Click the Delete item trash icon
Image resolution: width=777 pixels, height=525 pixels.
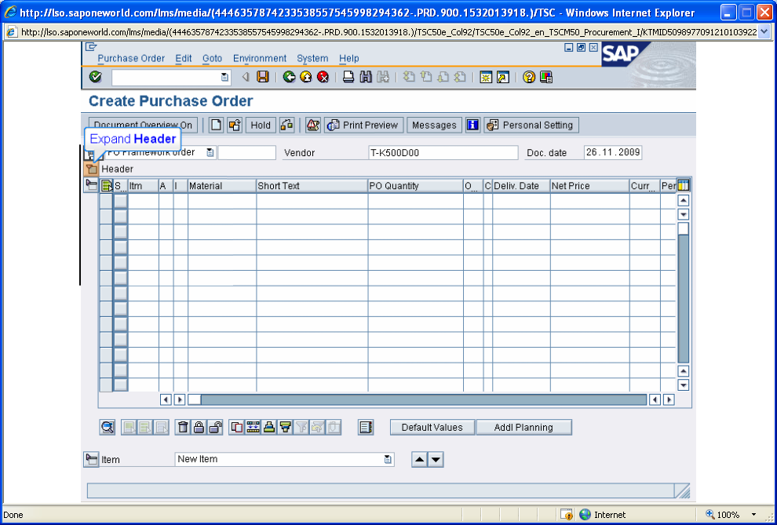(x=183, y=427)
